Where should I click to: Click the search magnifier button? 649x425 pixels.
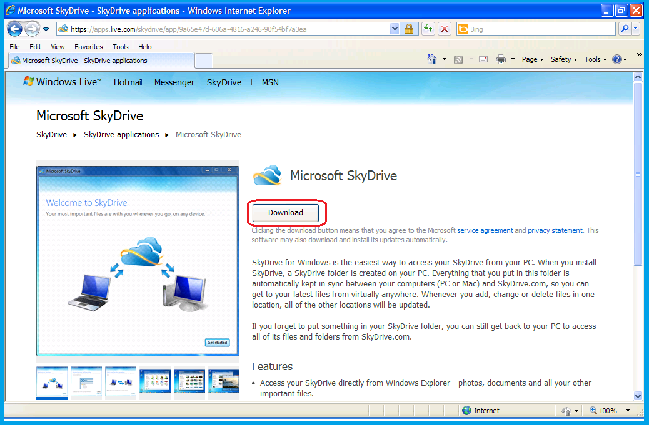625,29
